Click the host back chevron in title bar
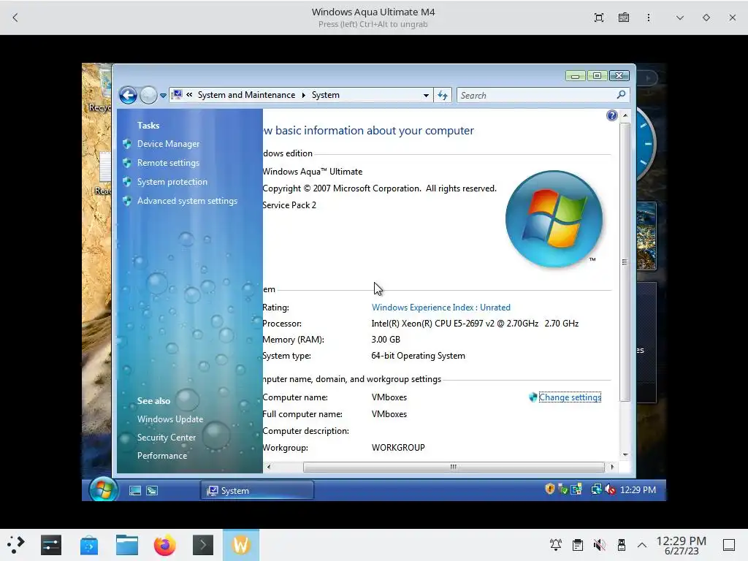This screenshot has width=748, height=561. pos(15,18)
